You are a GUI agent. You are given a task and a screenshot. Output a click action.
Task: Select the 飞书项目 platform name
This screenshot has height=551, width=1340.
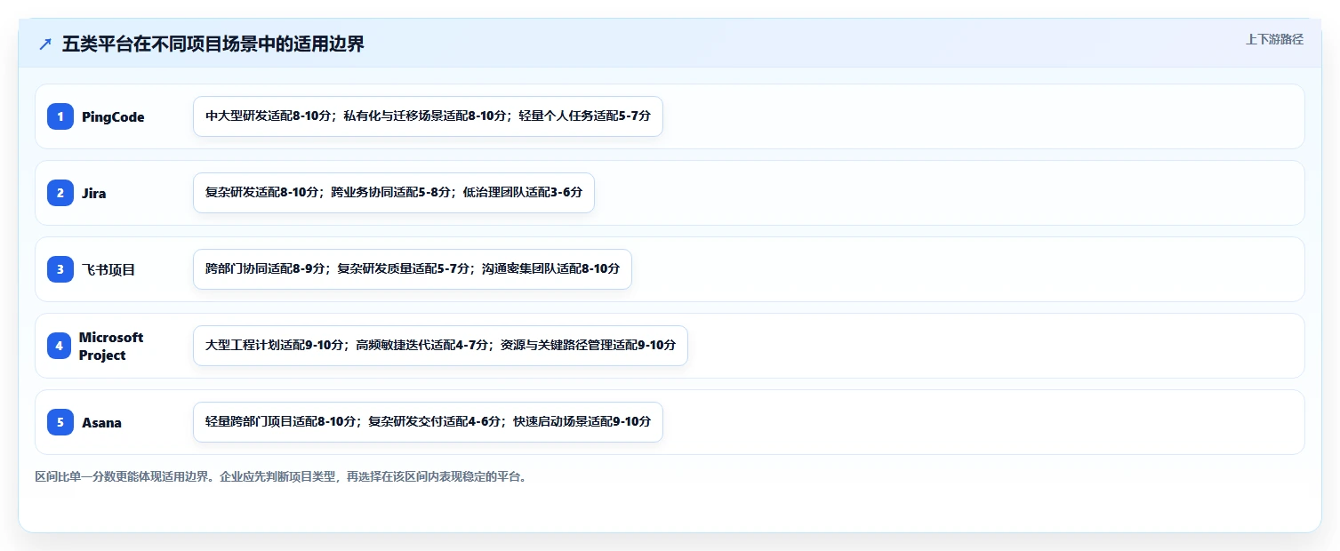tap(108, 270)
